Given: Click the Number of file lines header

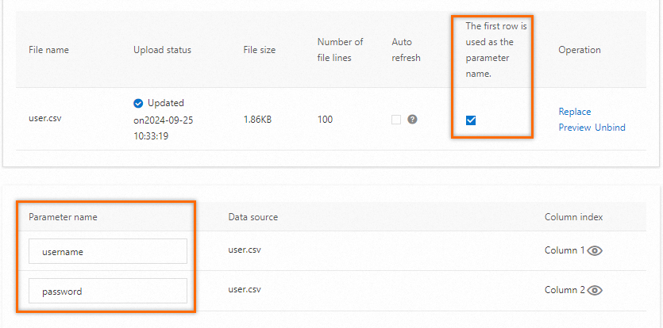Looking at the screenshot, I should pyautogui.click(x=340, y=50).
